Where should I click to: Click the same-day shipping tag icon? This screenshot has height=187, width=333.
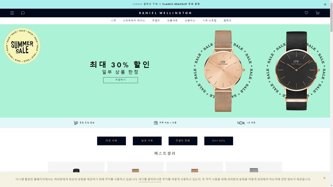(x=76, y=123)
